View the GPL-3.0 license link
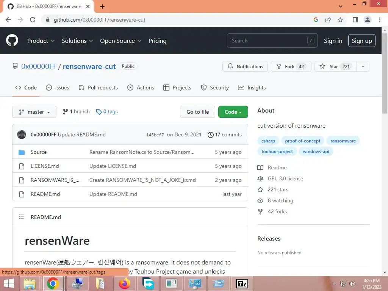The height and width of the screenshot is (291, 388). 280,179
